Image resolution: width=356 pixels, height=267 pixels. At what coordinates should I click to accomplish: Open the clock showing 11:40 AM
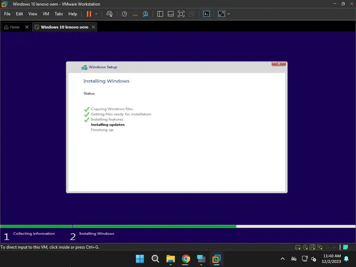331,259
